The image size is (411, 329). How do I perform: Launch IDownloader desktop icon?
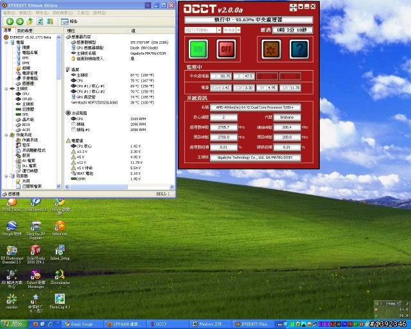tap(60, 277)
